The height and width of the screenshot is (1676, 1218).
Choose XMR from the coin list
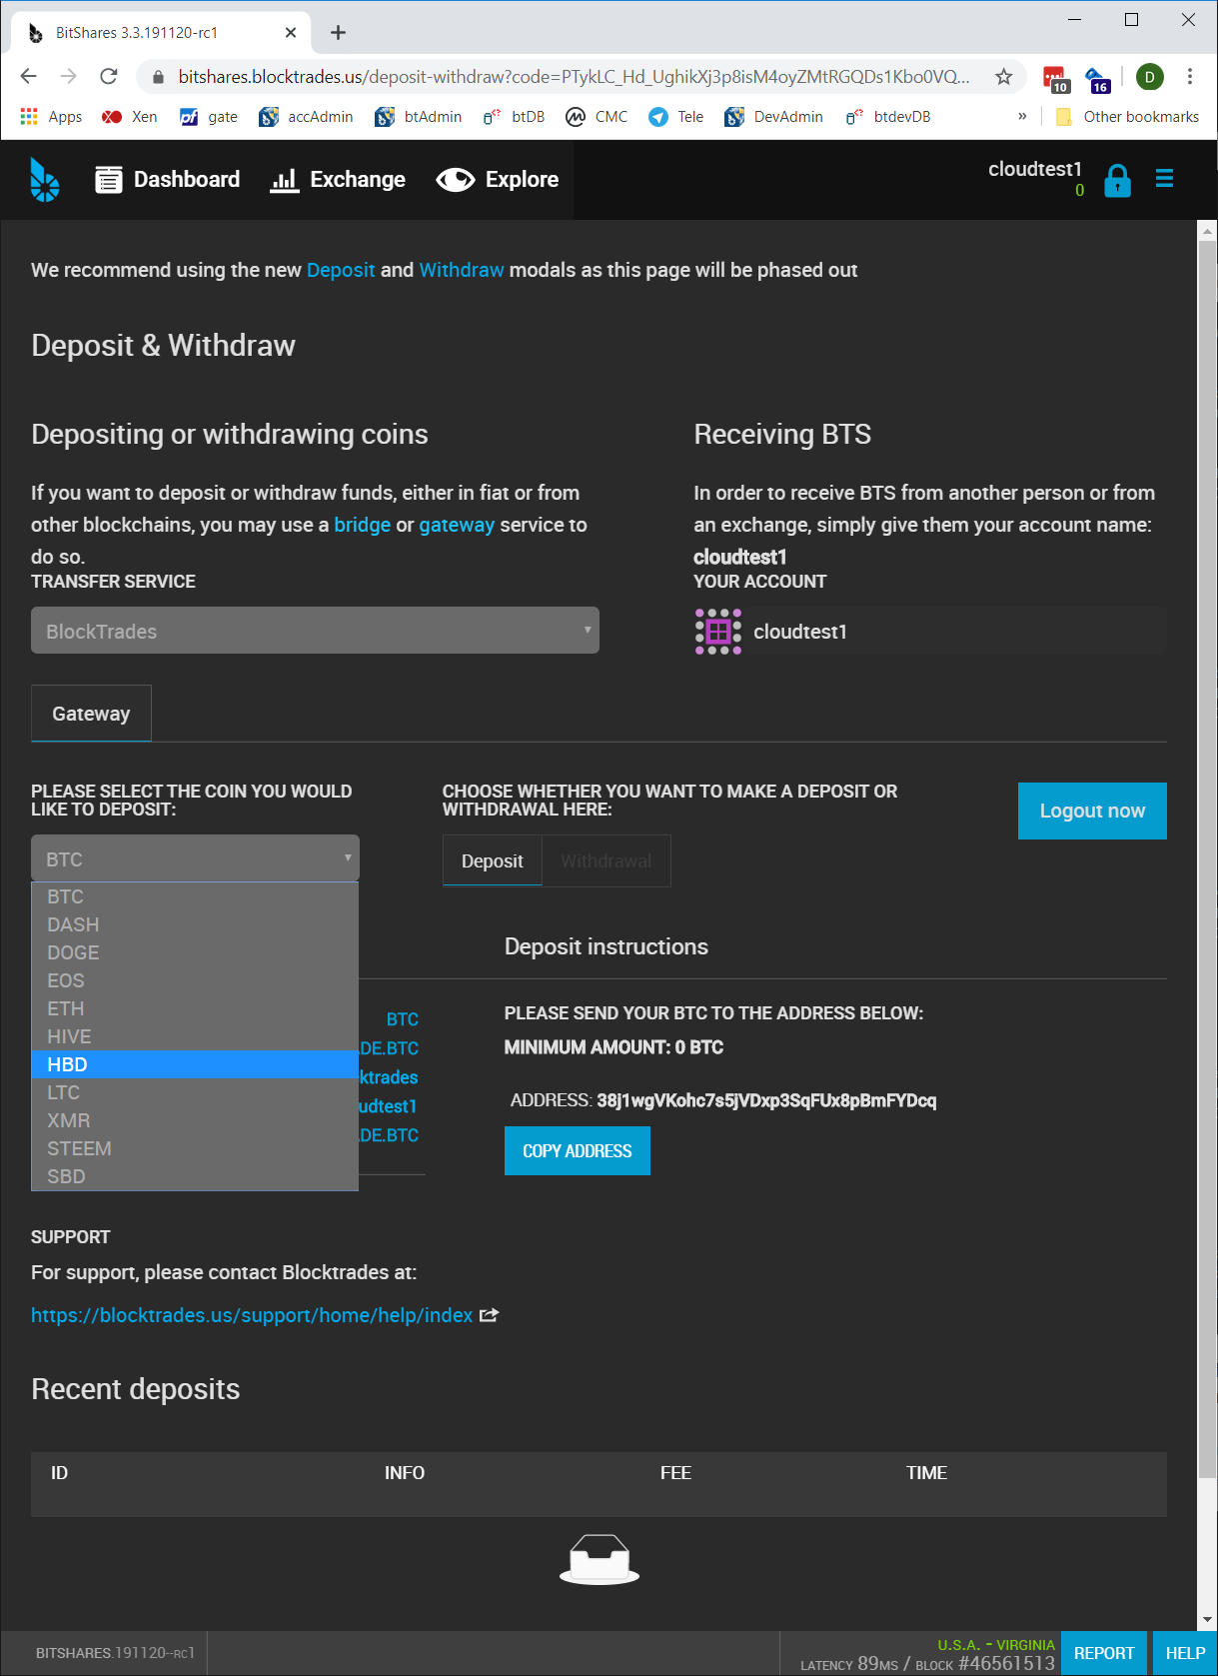(195, 1120)
